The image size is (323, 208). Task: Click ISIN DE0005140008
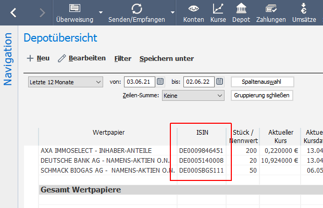[201, 161]
